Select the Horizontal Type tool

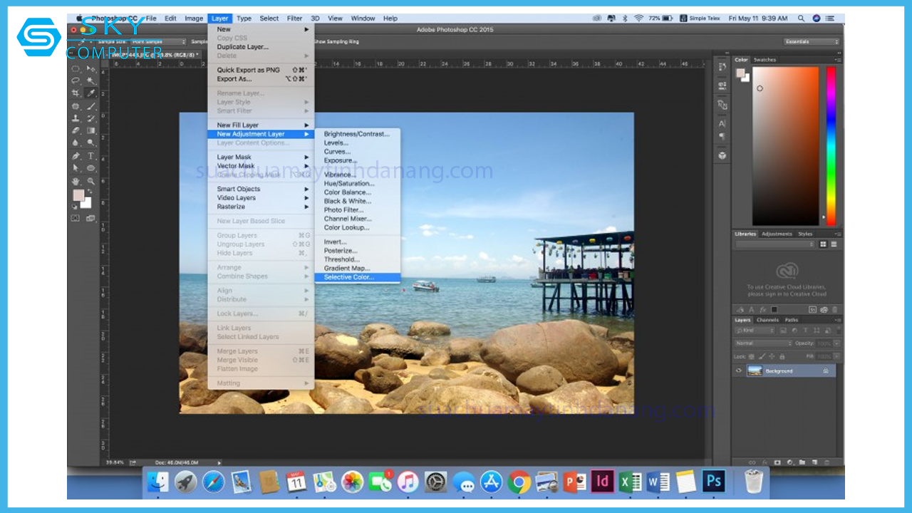[x=91, y=156]
